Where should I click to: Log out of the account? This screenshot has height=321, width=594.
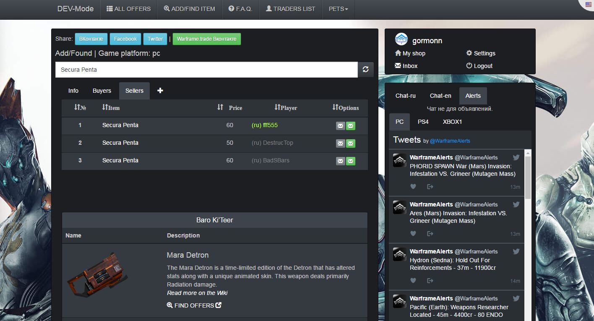pos(479,66)
